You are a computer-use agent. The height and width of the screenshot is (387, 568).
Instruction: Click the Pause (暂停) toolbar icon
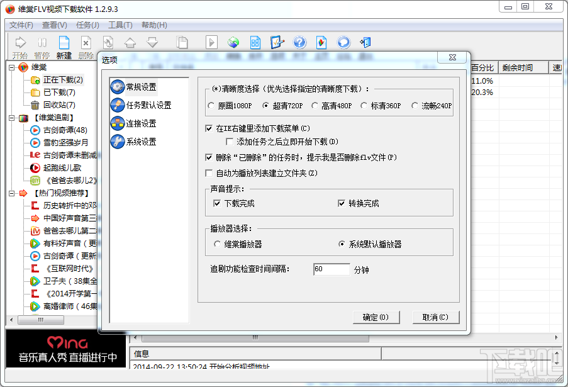click(x=42, y=43)
